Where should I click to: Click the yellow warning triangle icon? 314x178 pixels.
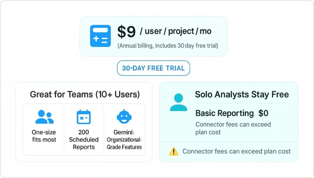point(174,151)
